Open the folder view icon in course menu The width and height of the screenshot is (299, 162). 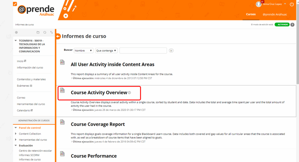tap(38, 32)
